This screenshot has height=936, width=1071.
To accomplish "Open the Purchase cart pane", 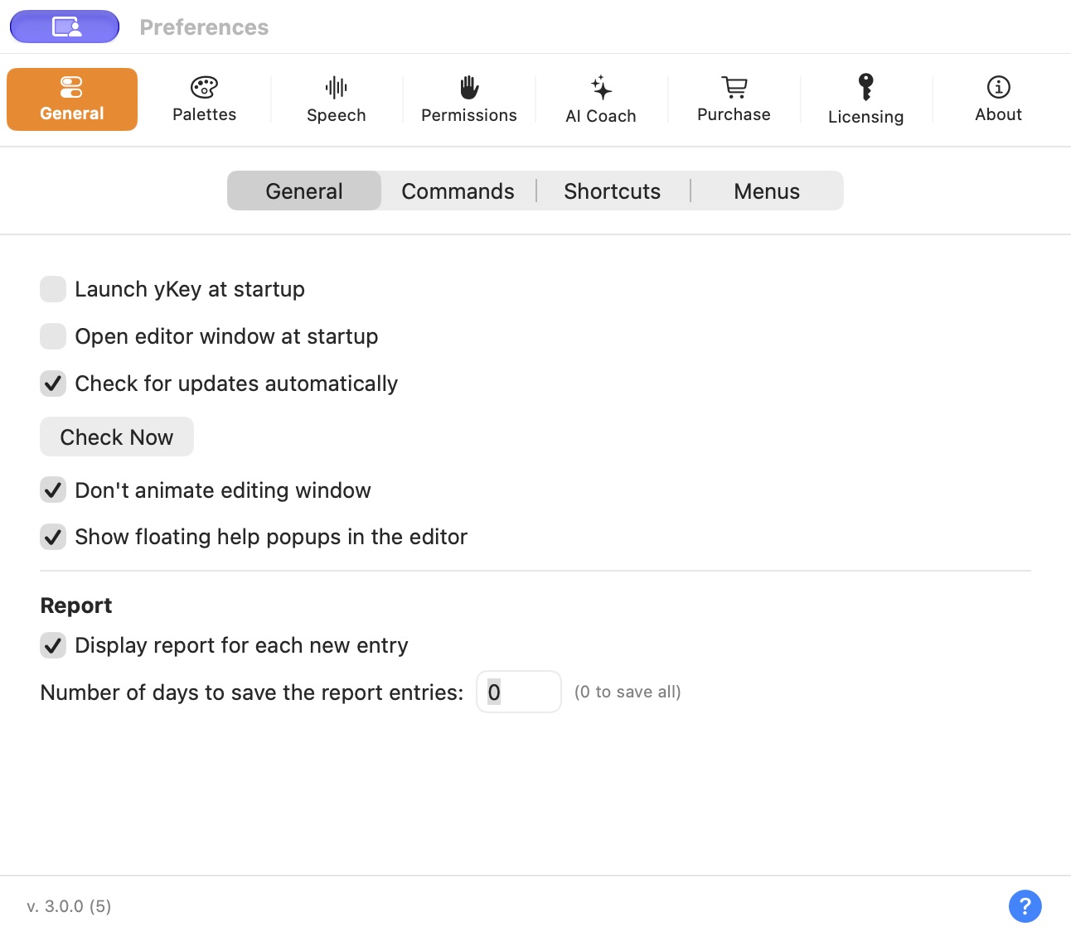I will point(734,99).
